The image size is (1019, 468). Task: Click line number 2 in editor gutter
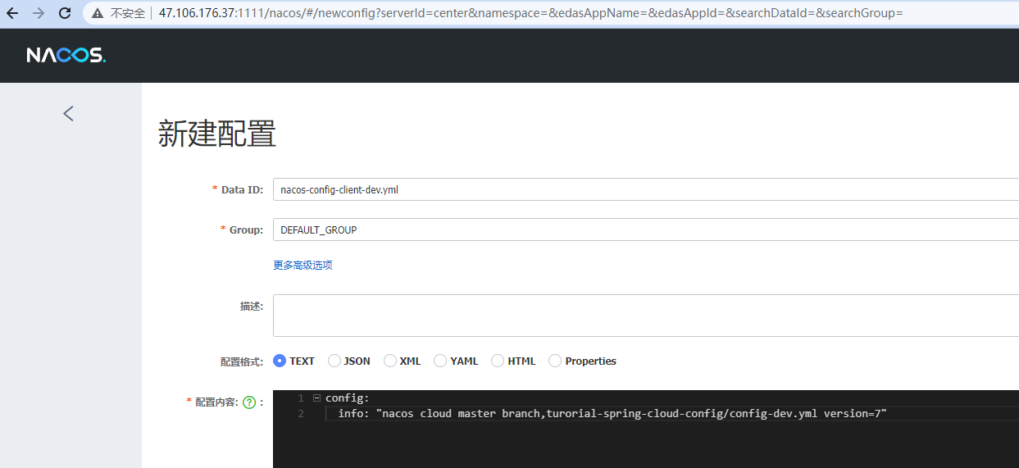[x=301, y=414]
